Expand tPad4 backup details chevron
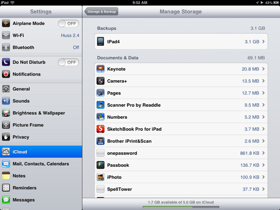Screen dimensions: 280x210 click(263, 42)
